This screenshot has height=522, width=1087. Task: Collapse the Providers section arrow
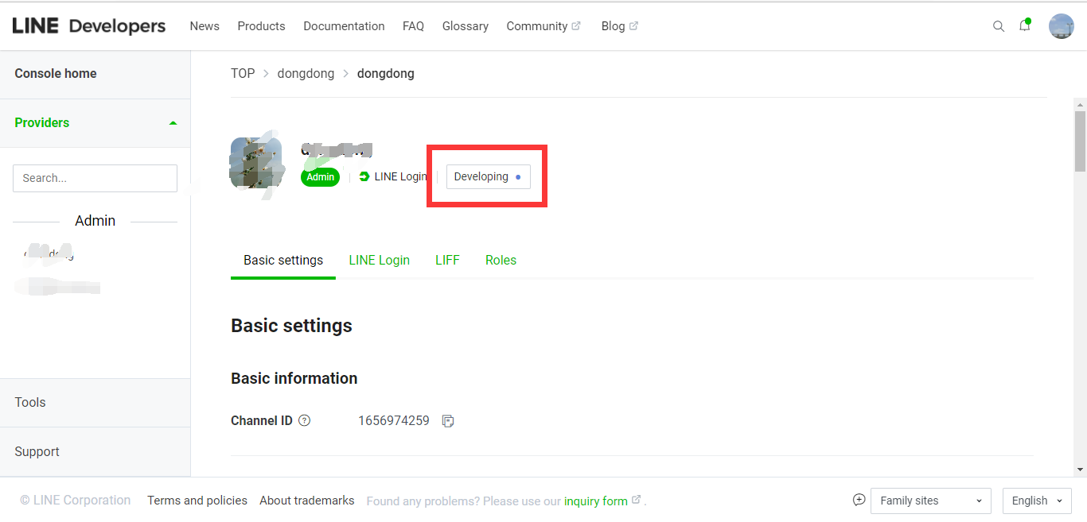click(173, 123)
